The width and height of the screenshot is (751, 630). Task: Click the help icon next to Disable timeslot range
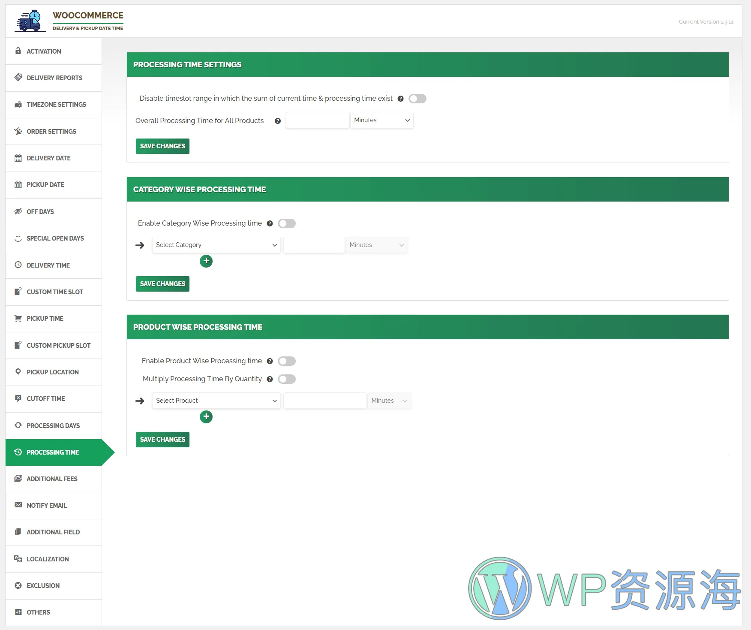point(400,99)
